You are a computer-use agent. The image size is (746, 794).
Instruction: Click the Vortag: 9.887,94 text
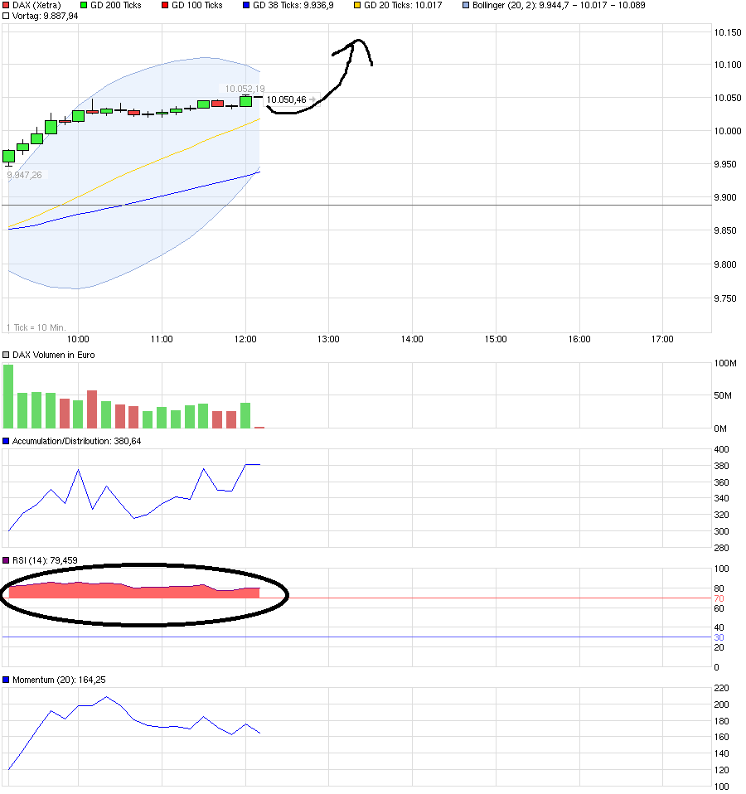pyautogui.click(x=45, y=17)
